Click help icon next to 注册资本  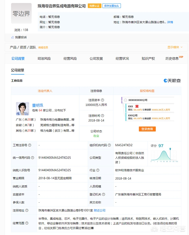pos(103,100)
